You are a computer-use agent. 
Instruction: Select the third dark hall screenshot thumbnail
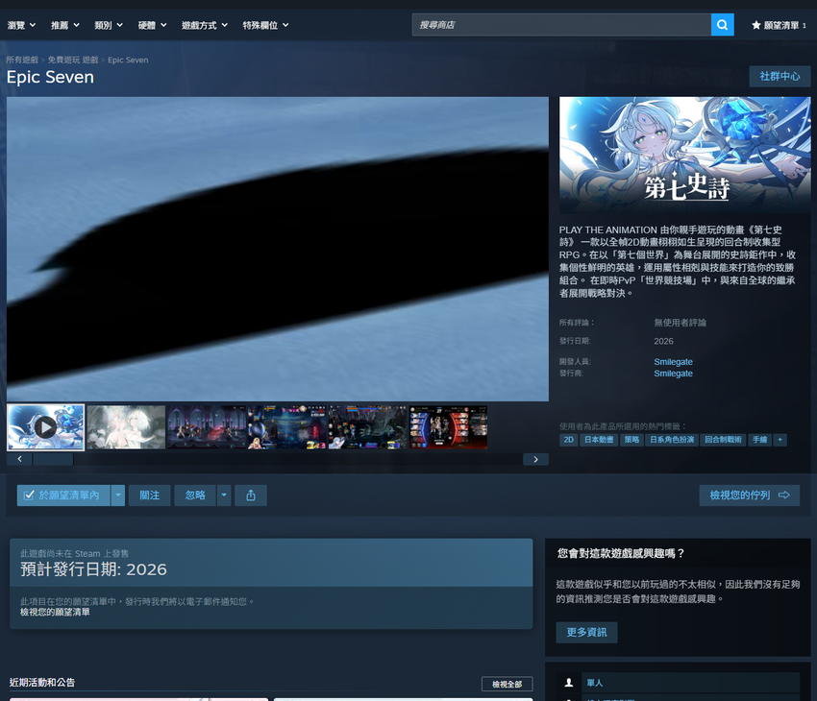coord(207,427)
